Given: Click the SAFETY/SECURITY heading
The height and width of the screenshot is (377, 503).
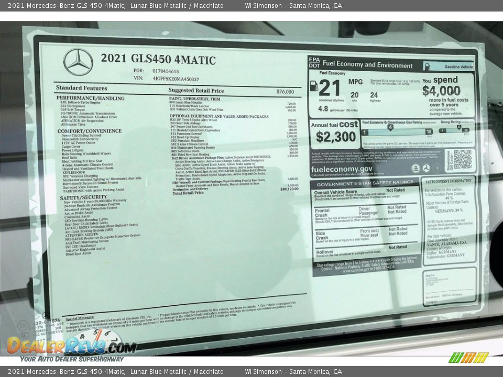Looking at the screenshot, I should pyautogui.click(x=83, y=197).
